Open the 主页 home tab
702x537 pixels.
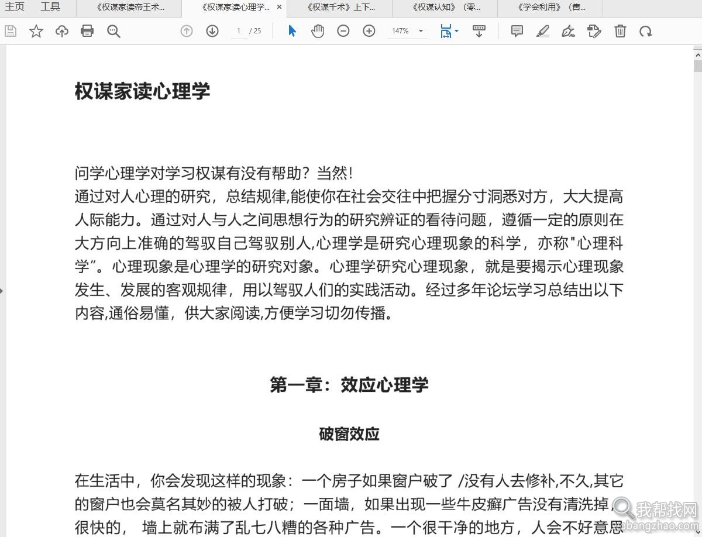[x=15, y=8]
